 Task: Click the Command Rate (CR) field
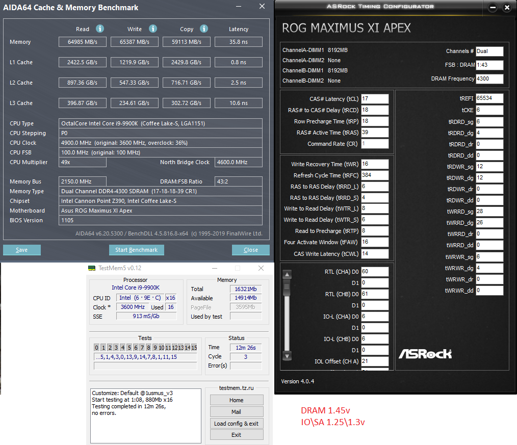(x=375, y=144)
